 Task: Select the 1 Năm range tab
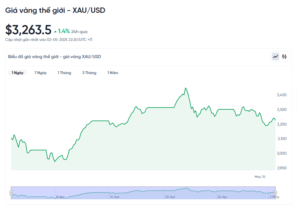coord(113,73)
